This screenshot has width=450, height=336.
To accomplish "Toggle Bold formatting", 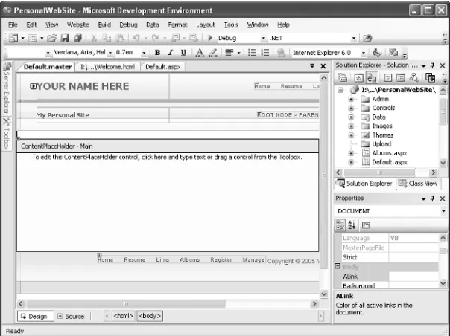I will [157, 53].
